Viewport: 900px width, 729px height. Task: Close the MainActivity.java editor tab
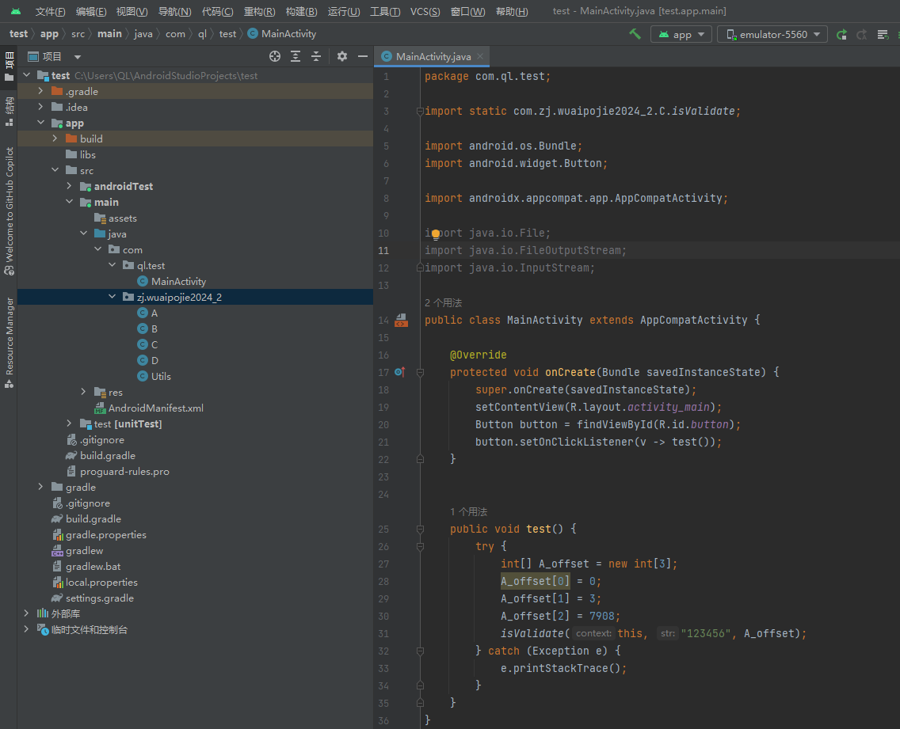click(480, 56)
